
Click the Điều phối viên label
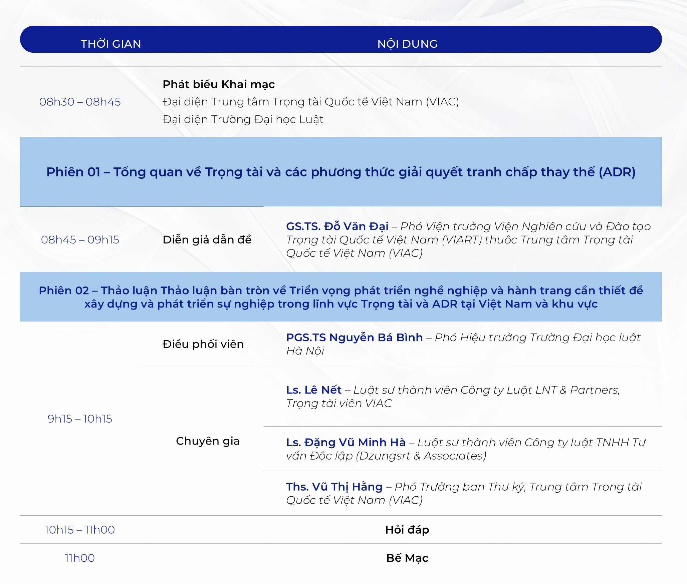[x=203, y=344]
